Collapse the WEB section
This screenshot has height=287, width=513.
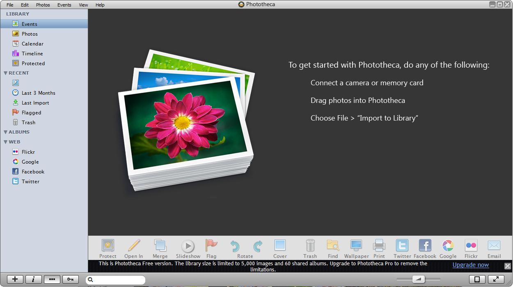click(5, 141)
